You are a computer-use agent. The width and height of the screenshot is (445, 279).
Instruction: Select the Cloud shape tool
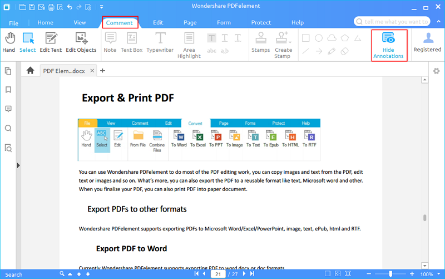[x=332, y=38]
